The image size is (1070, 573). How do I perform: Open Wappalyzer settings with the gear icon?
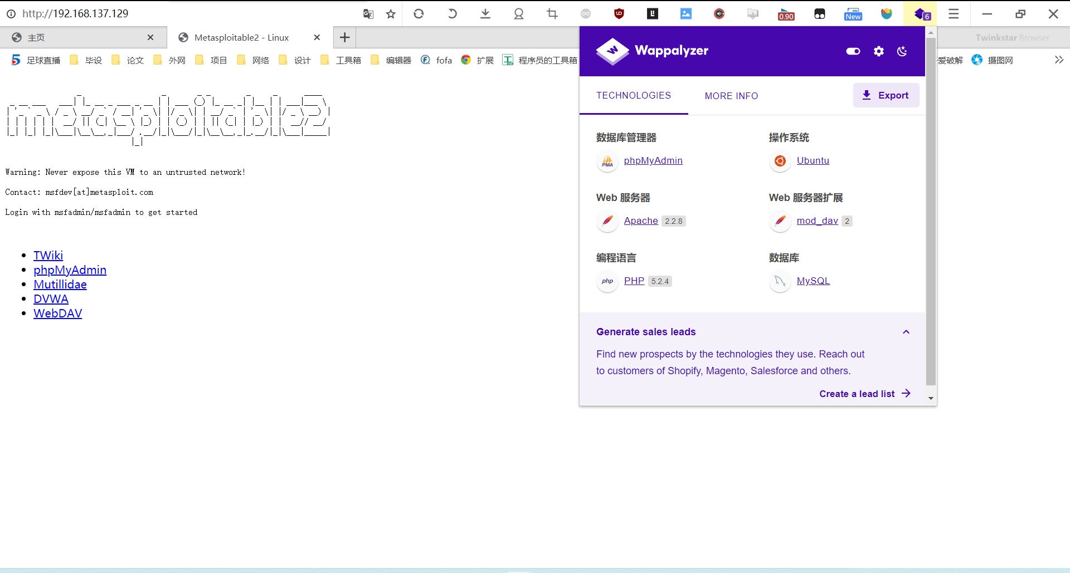(879, 51)
